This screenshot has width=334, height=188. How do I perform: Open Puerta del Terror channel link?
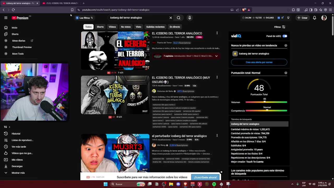tap(164, 43)
